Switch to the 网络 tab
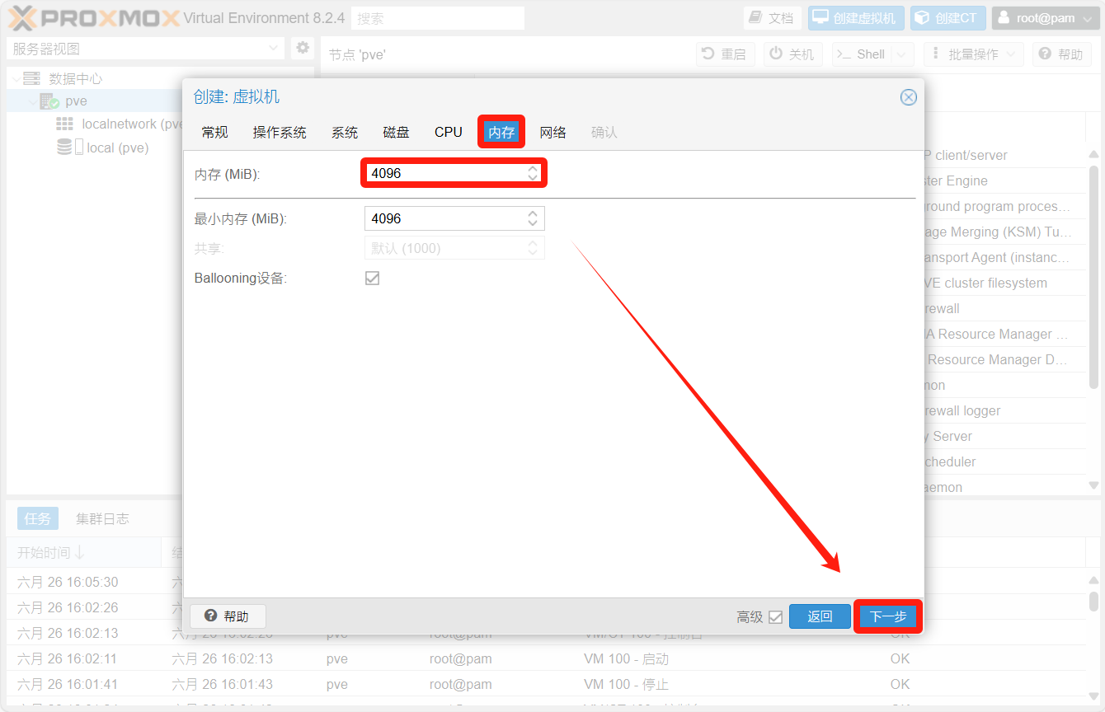The width and height of the screenshot is (1105, 712). click(x=552, y=132)
